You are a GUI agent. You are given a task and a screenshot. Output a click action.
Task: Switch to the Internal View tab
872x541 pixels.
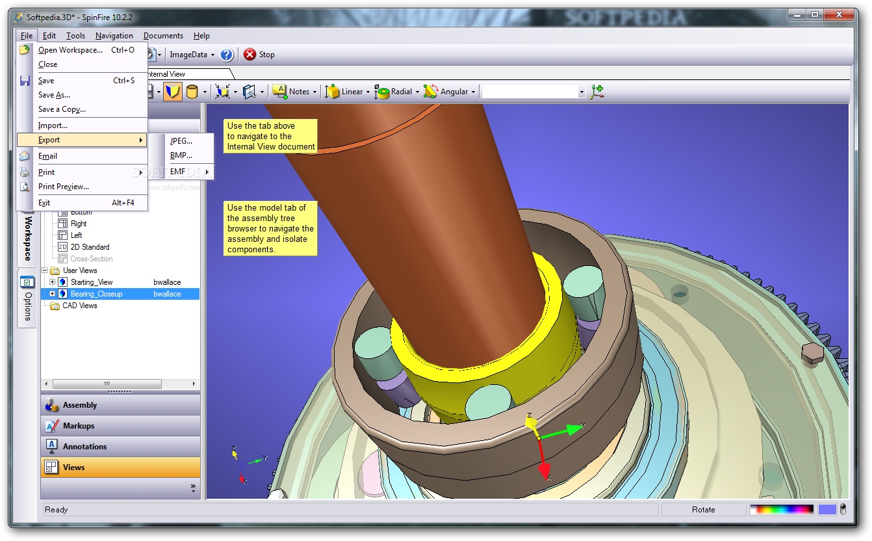pyautogui.click(x=188, y=74)
